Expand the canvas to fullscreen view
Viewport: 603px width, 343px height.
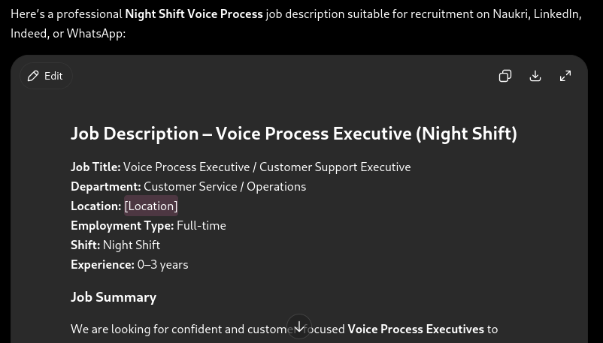[x=565, y=76]
